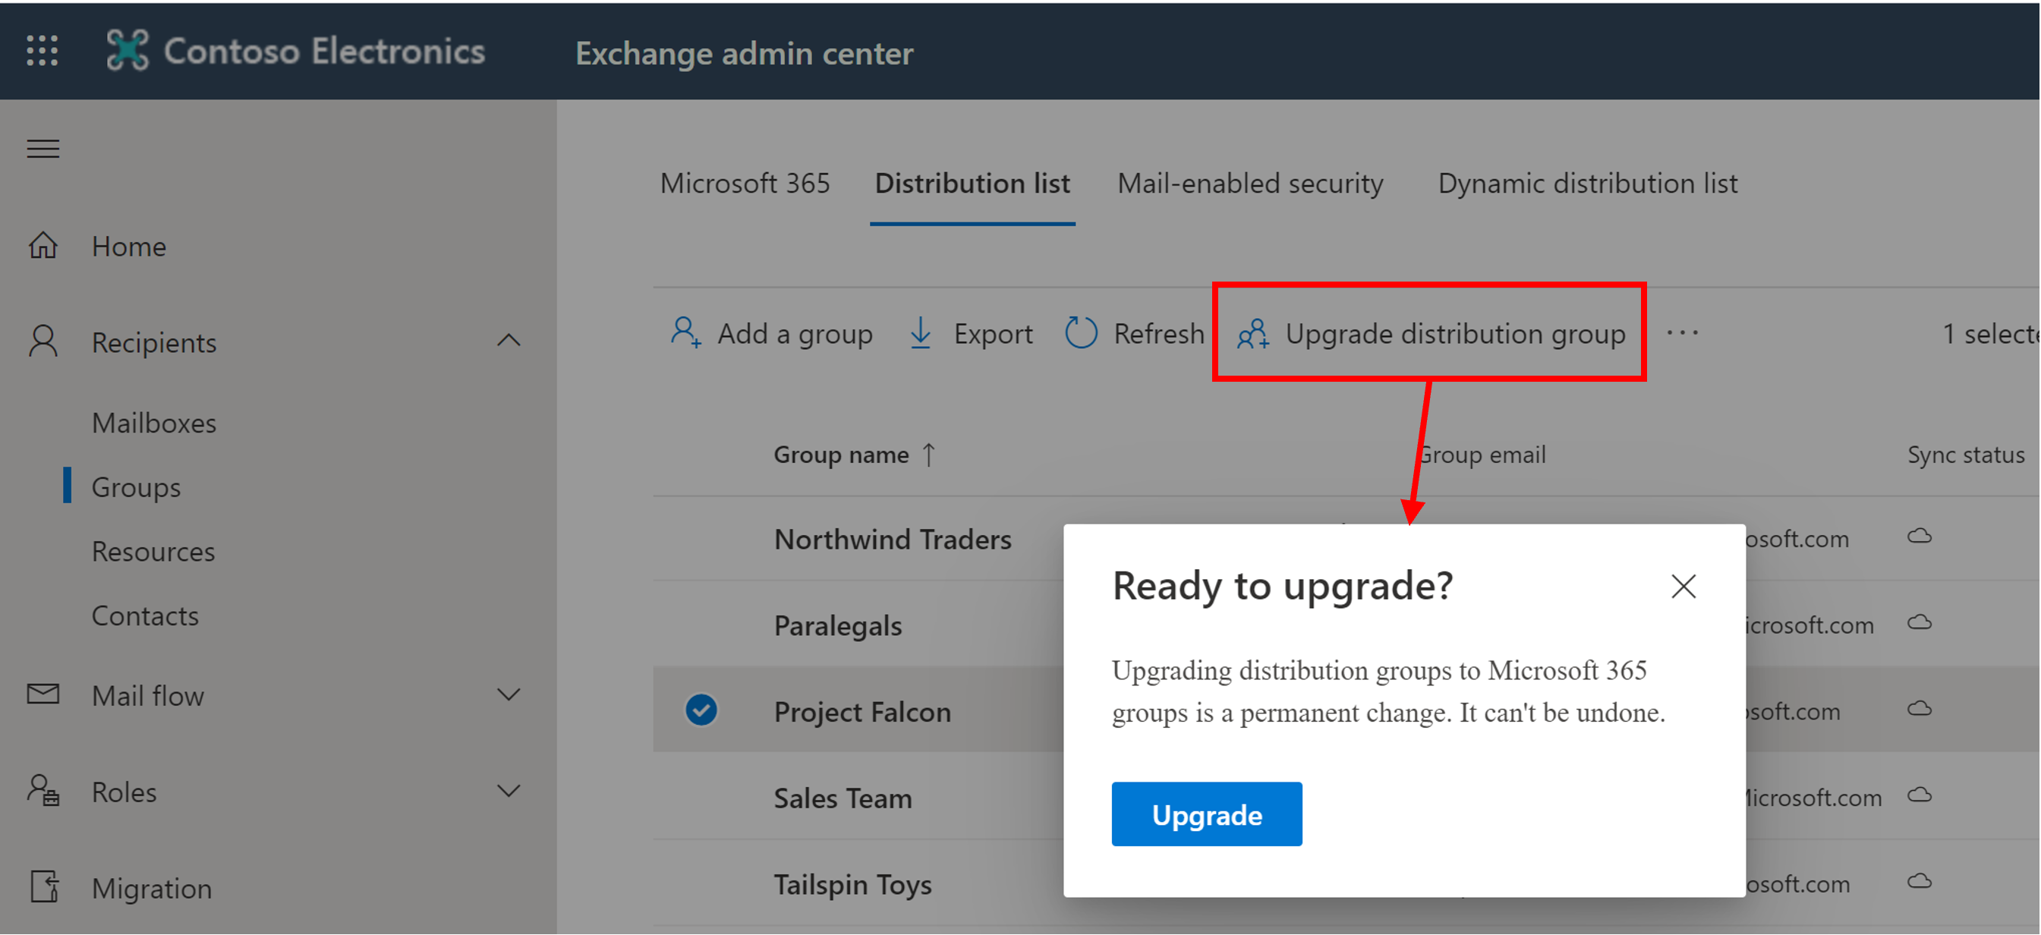This screenshot has width=2041, height=935.
Task: Click the Recipients sidebar icon
Action: (39, 342)
